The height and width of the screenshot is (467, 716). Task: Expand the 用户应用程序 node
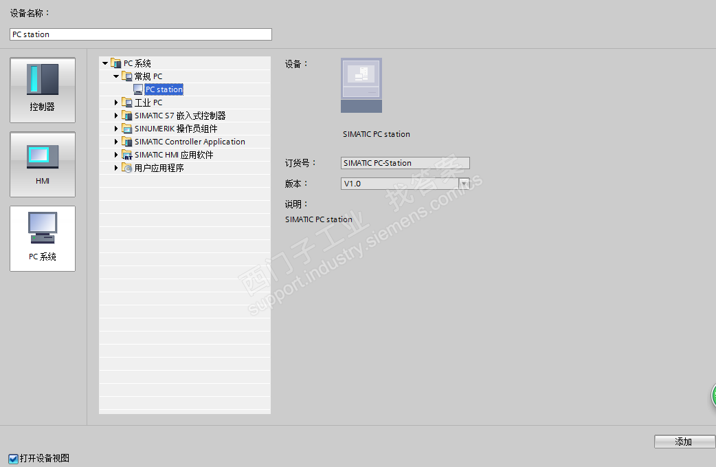coord(116,168)
